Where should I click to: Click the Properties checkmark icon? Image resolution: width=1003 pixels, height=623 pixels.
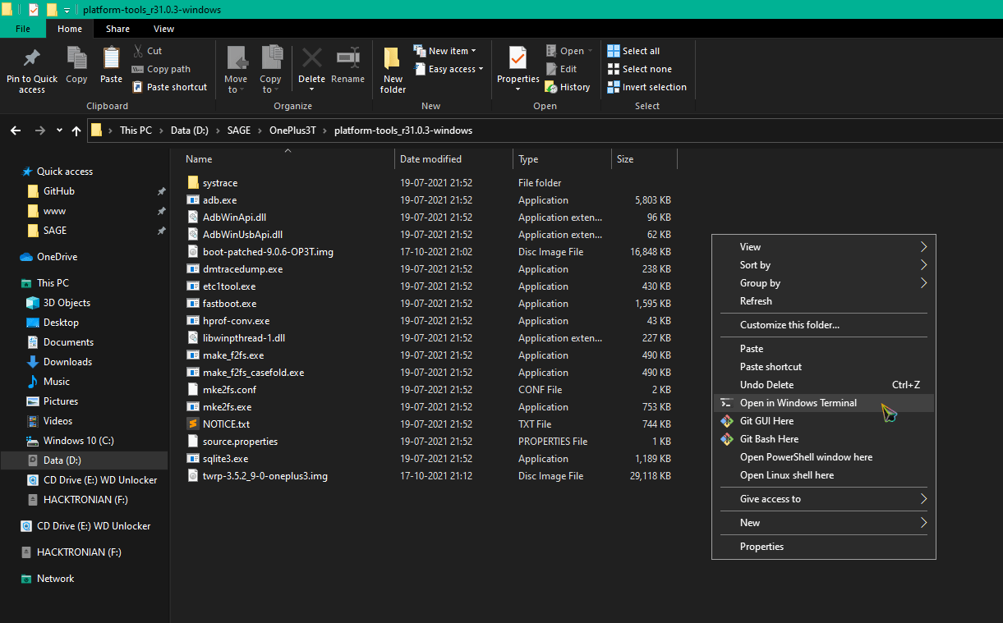(x=518, y=58)
